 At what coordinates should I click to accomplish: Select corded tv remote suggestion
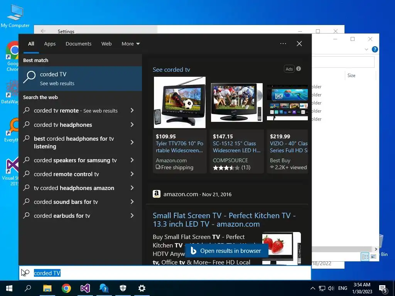click(x=76, y=111)
